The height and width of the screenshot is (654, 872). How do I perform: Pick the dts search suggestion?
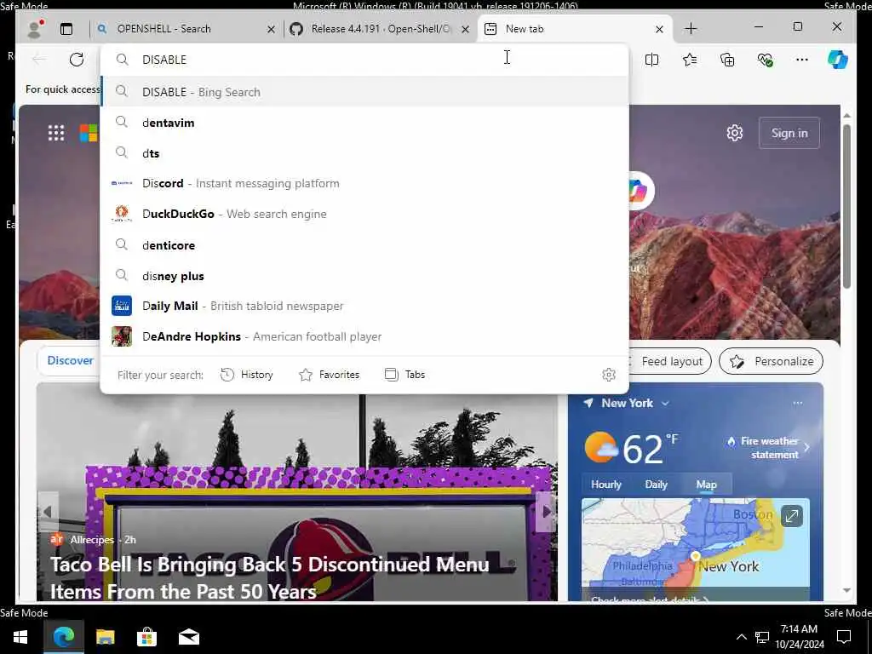tap(364, 153)
